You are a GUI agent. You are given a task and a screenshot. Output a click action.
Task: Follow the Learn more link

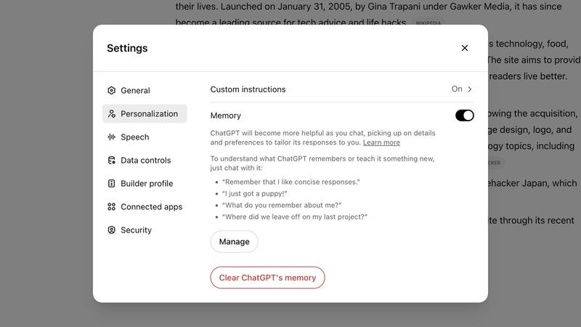tap(381, 142)
